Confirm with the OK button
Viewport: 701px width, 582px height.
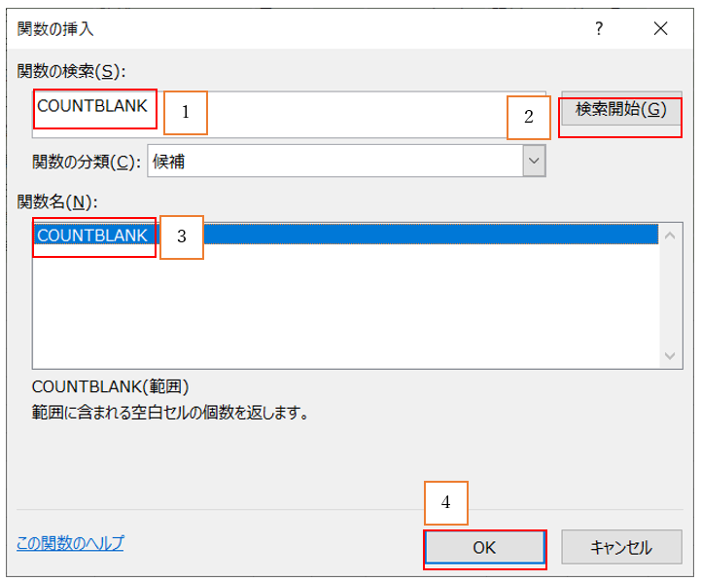[484, 548]
